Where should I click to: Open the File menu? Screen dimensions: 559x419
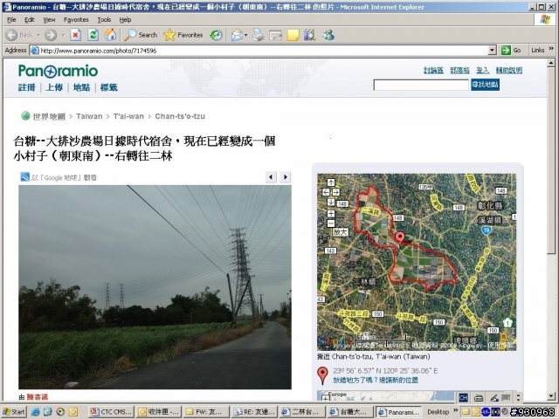11,19
